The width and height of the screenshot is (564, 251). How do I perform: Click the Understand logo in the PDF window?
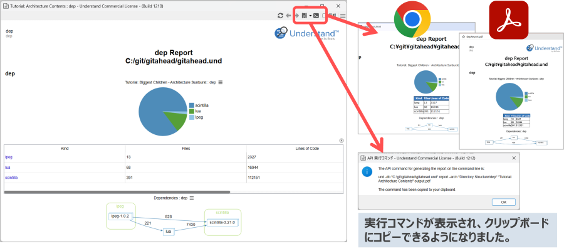[544, 48]
